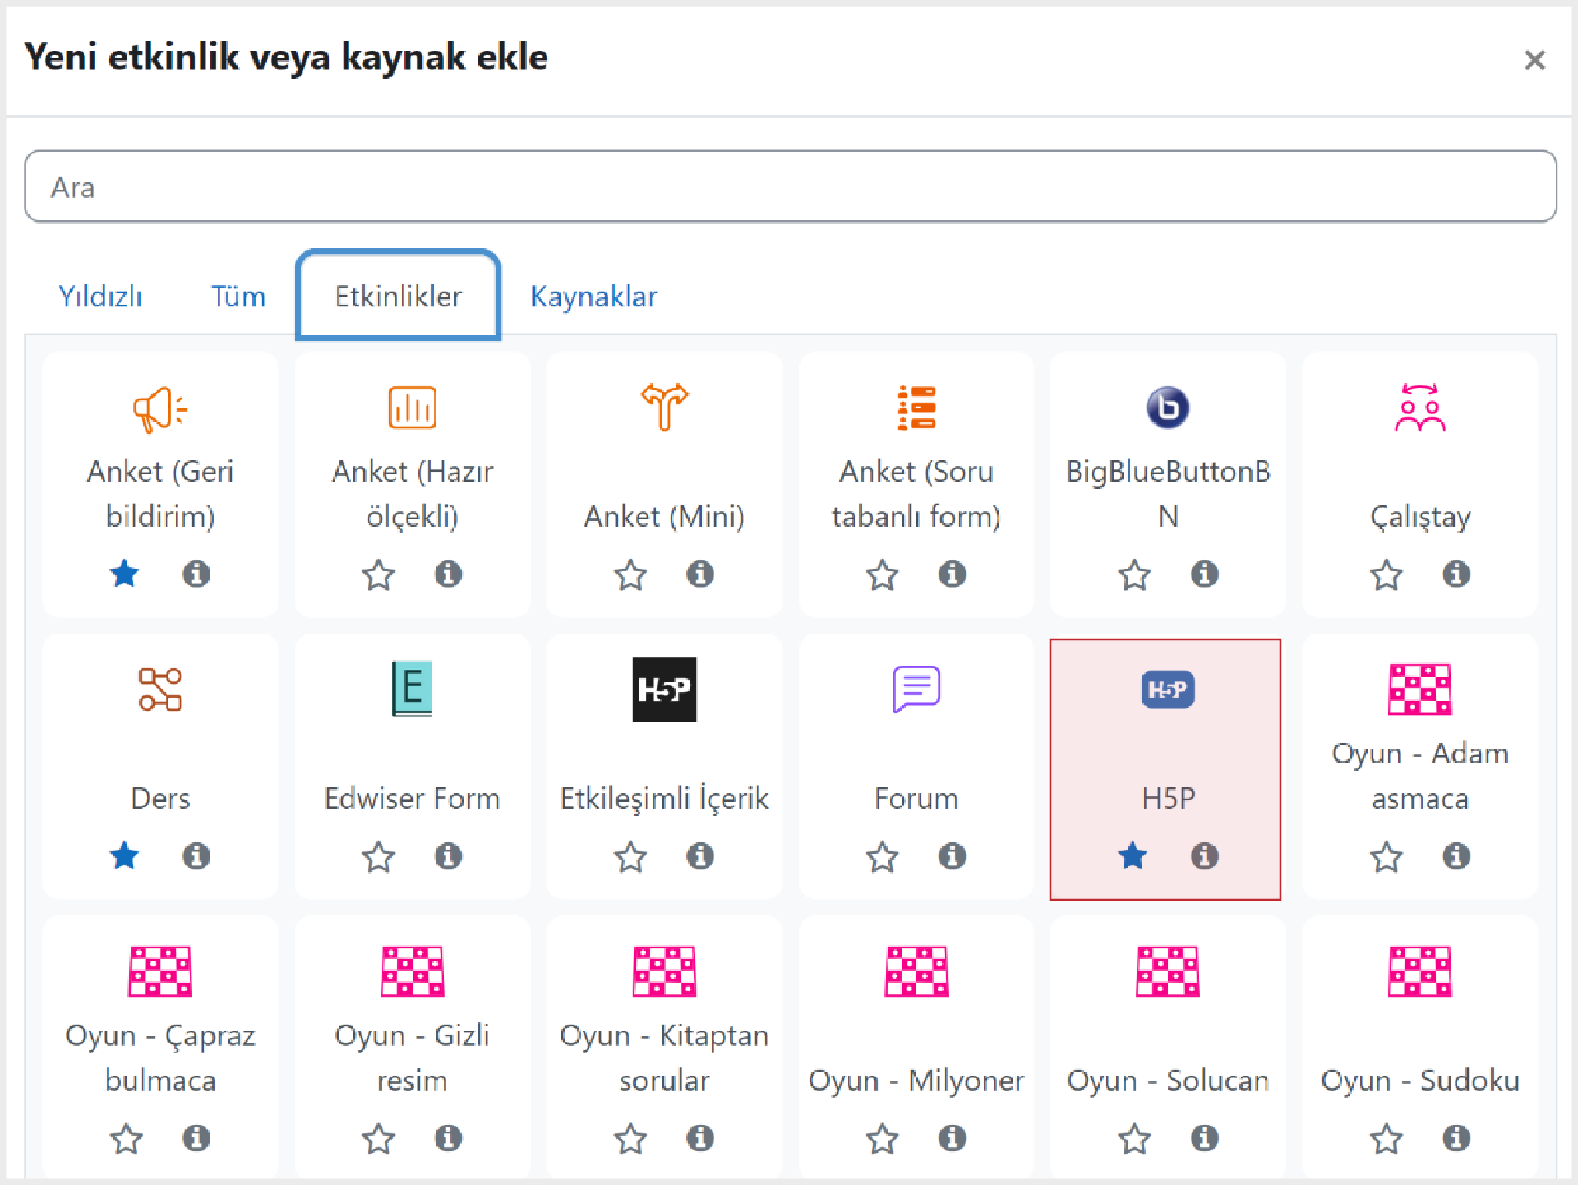Screen dimensions: 1578x1185
Task: View info for Forum activity
Action: coord(953,855)
